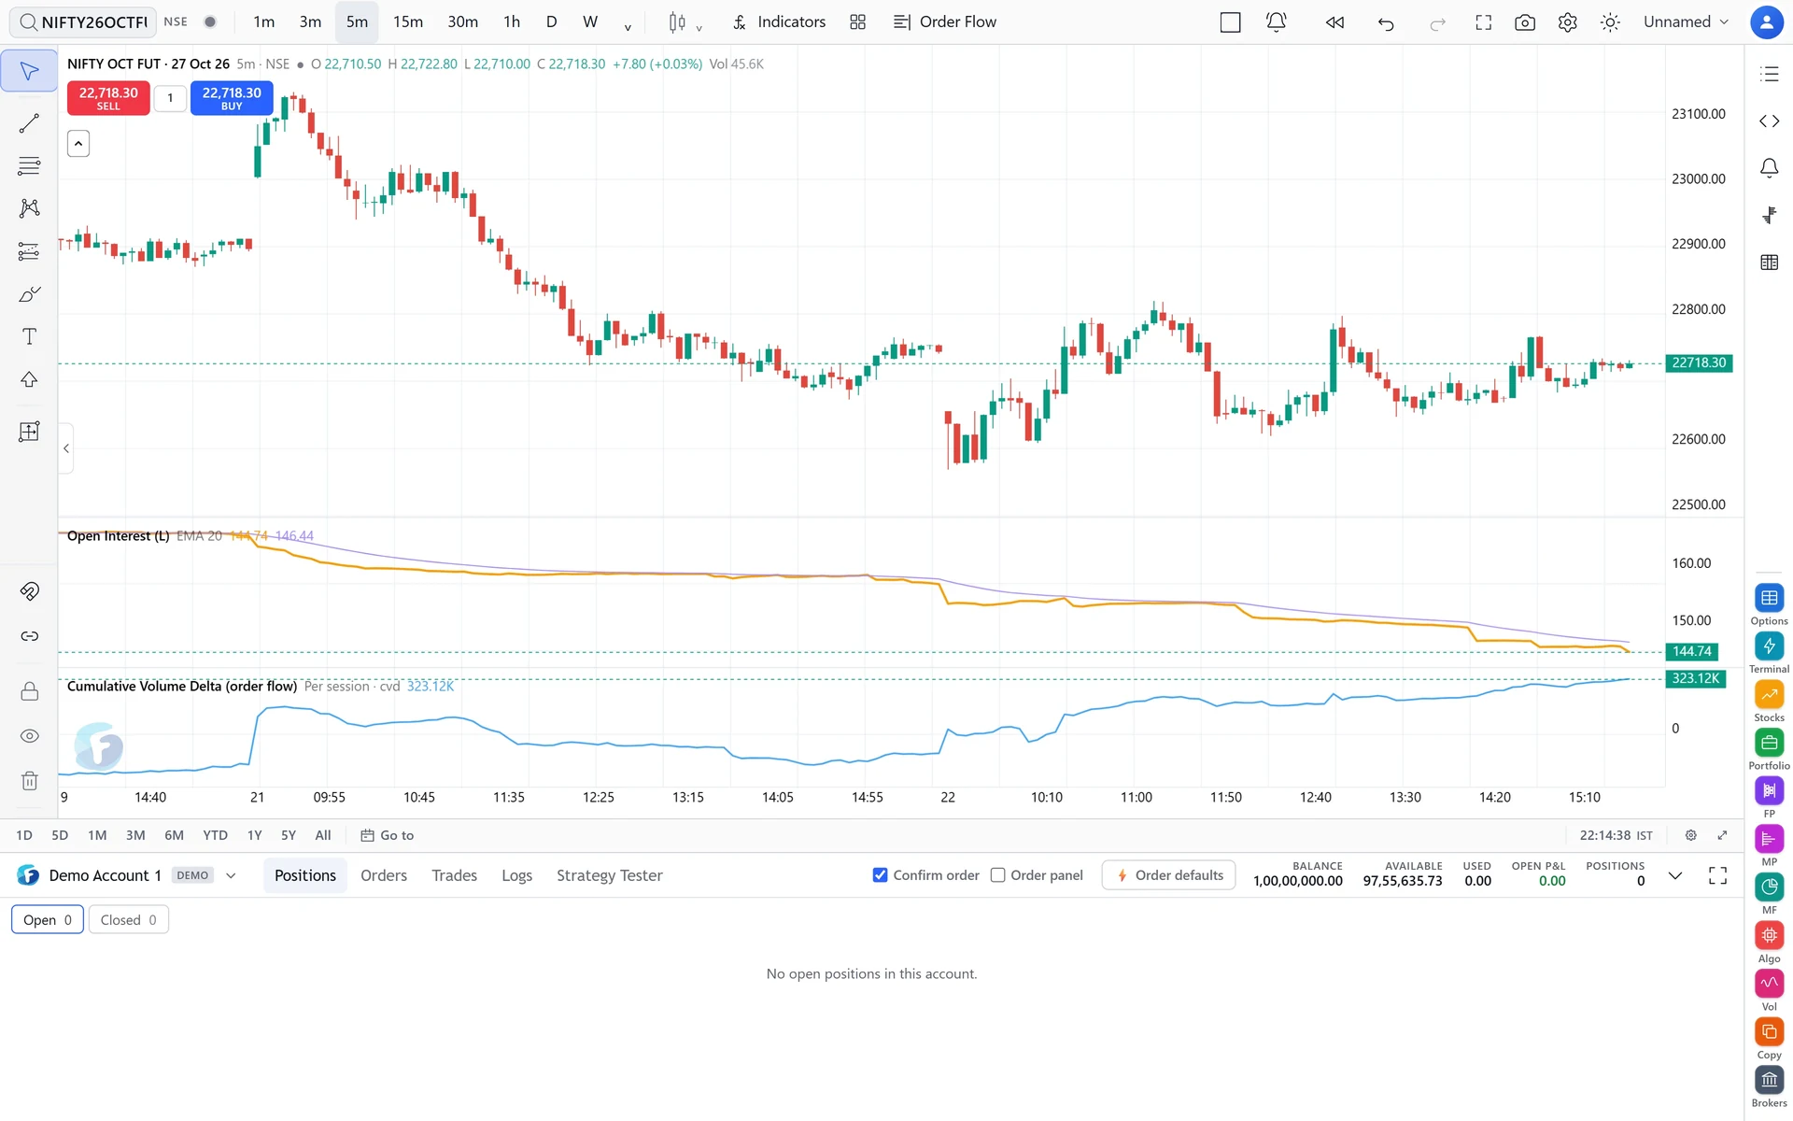Open the Brokers panel

(1769, 1087)
